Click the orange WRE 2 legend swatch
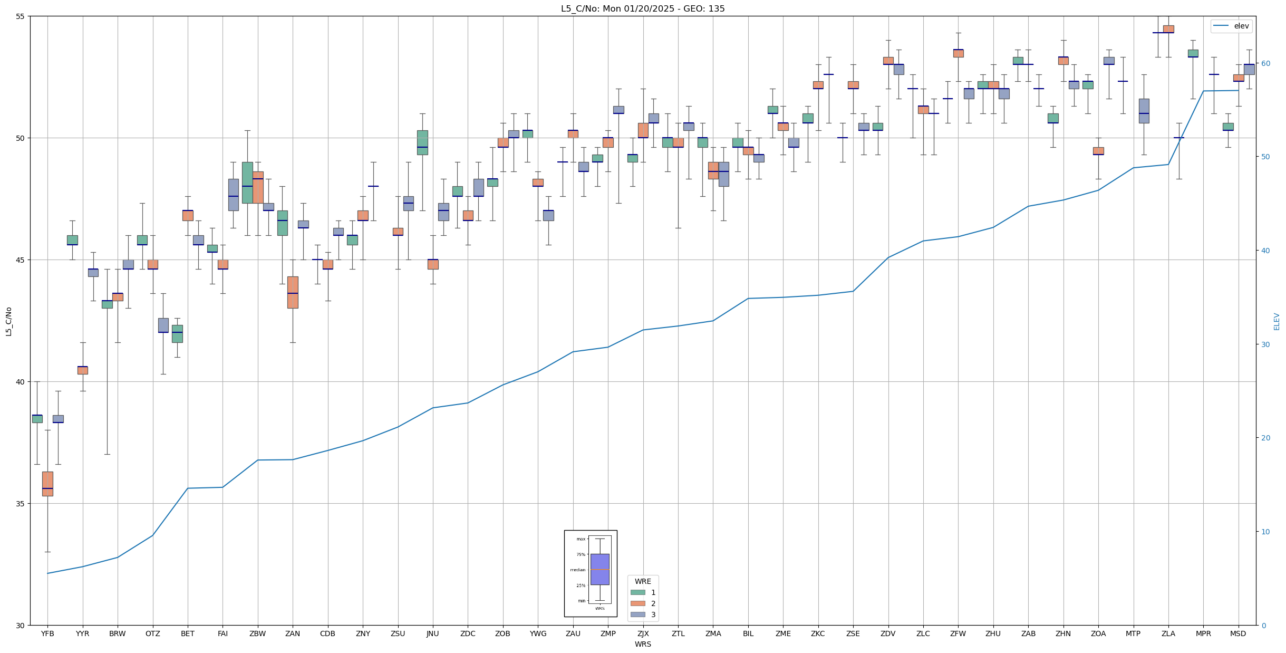This screenshot has height=653, width=1286. pos(637,603)
